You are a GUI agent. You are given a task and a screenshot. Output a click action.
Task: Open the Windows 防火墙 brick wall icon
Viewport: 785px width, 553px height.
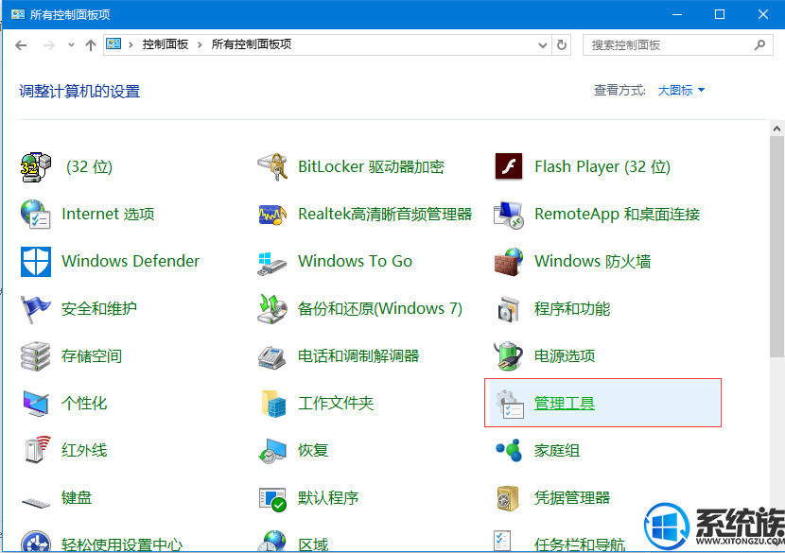click(x=509, y=261)
